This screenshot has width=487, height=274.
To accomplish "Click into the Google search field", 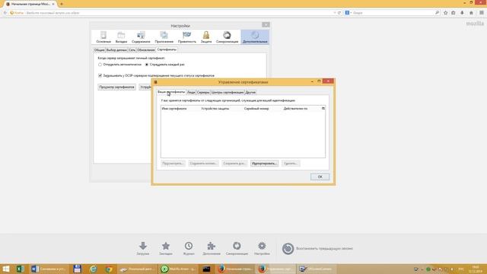I will pos(393,13).
